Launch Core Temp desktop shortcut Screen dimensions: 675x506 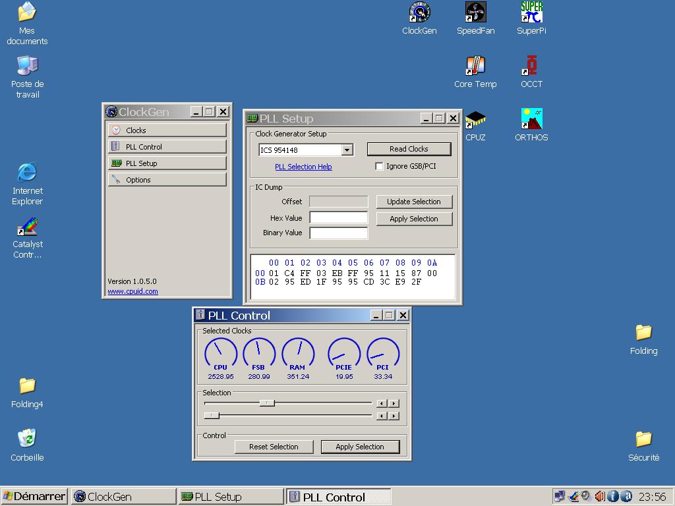[475, 66]
